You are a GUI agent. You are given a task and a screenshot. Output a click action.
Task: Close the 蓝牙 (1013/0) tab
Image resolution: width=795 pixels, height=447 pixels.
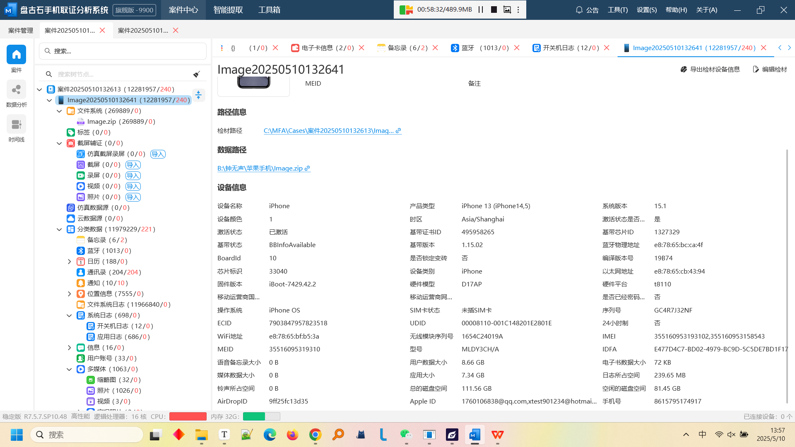coord(517,48)
